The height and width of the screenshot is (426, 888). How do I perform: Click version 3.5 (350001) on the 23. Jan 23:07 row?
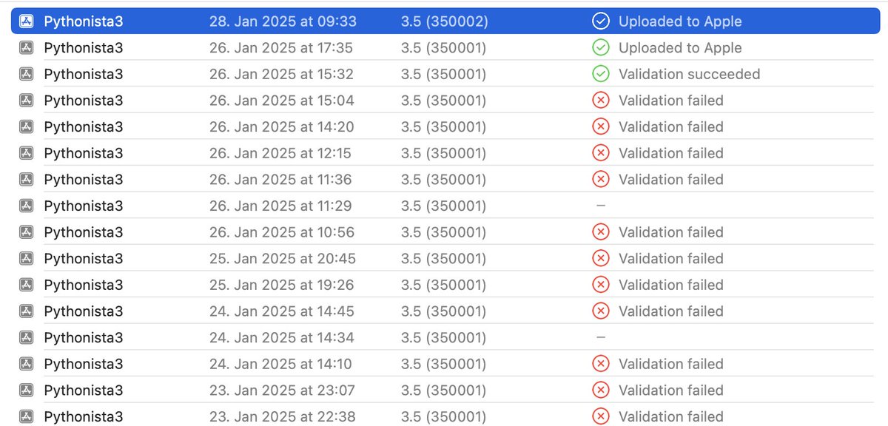pos(443,390)
